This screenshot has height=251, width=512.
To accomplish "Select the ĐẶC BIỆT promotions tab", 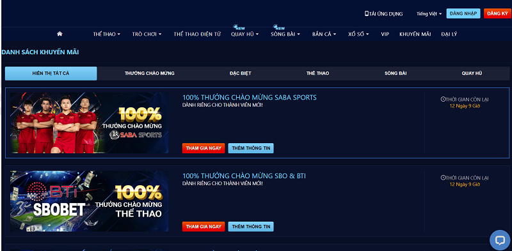I will [241, 73].
